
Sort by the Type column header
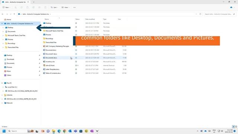click(105, 19)
